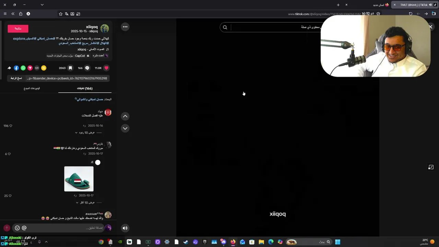
Task: Toggle picture-in-picture icon at right edge
Action: pos(431,167)
